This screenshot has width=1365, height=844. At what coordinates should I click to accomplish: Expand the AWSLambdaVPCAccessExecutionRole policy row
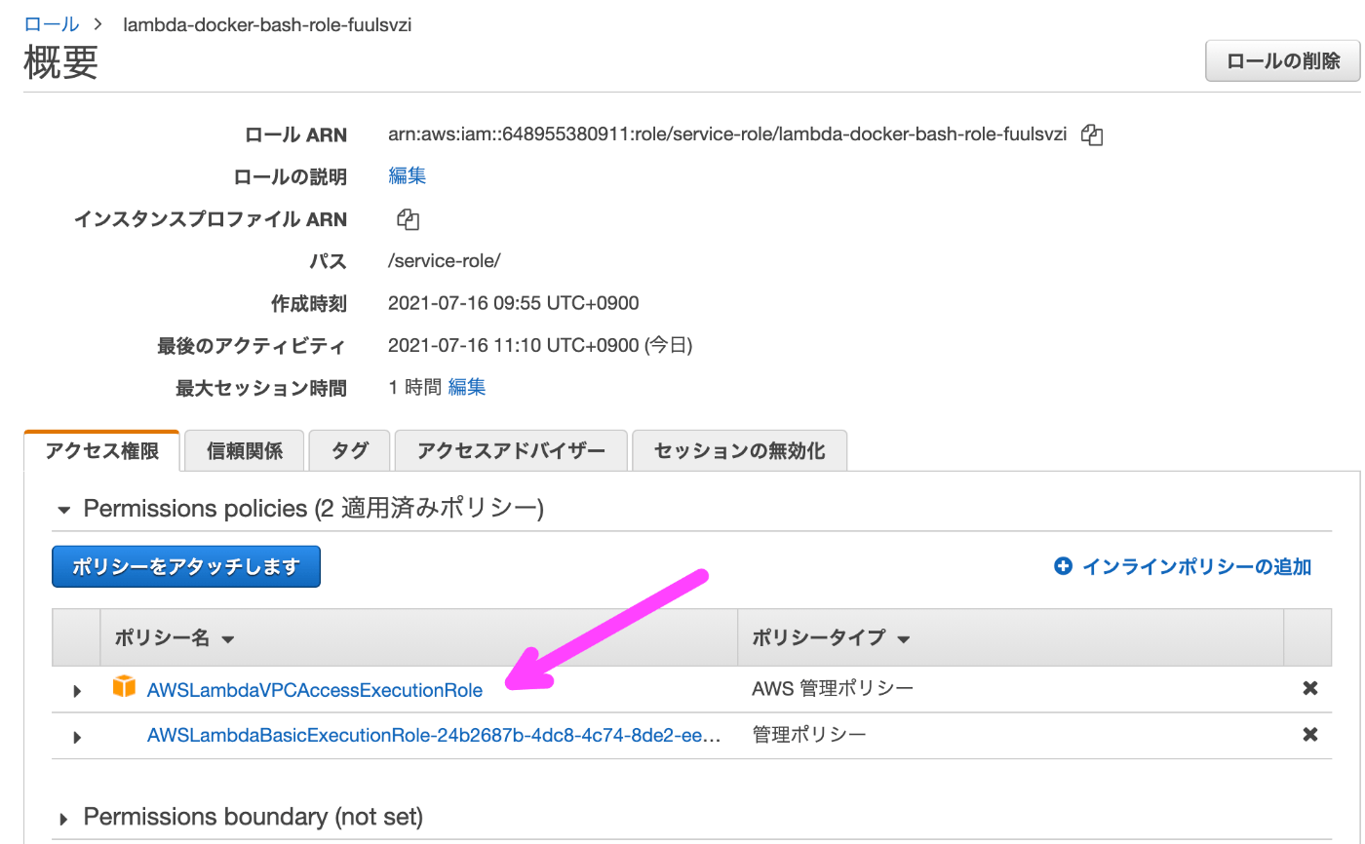point(77,691)
